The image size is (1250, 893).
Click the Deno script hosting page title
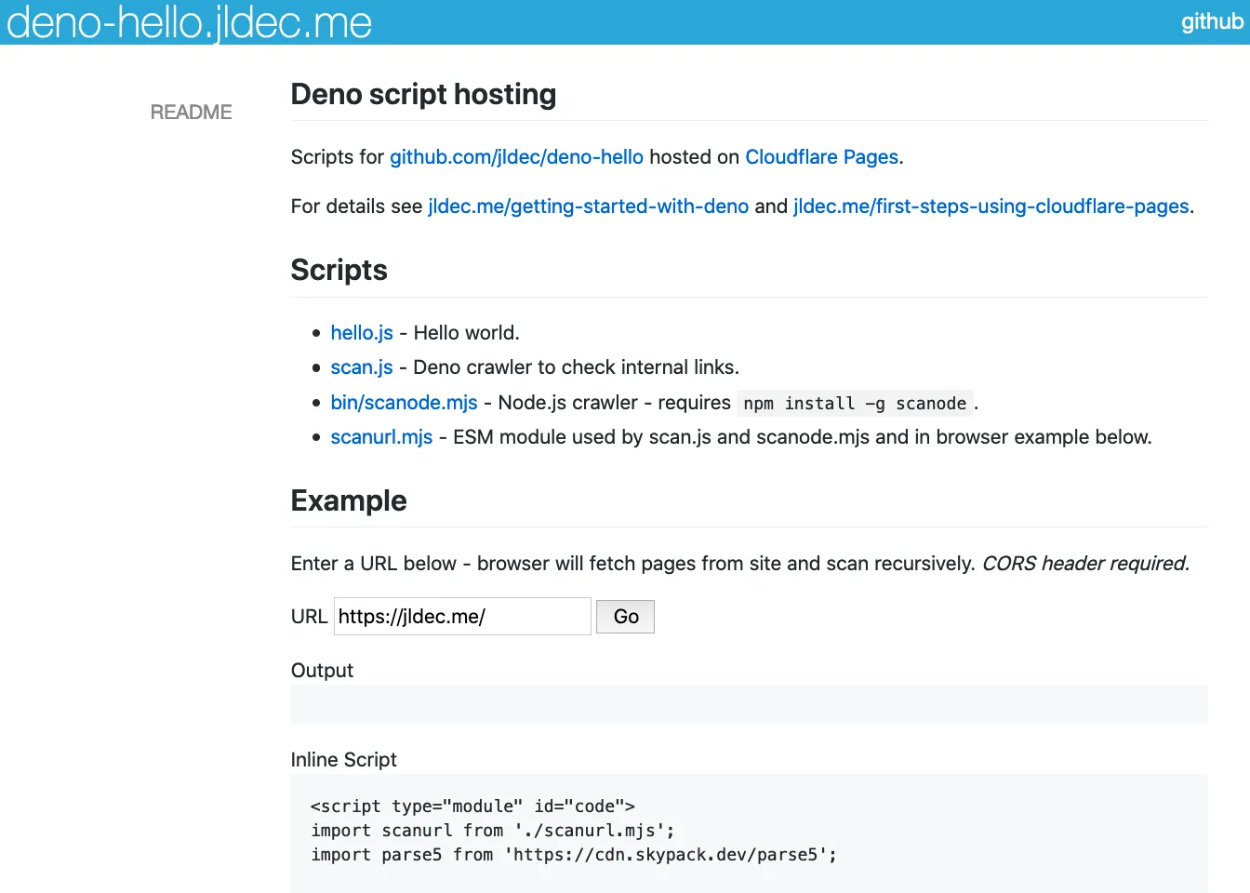tap(423, 94)
